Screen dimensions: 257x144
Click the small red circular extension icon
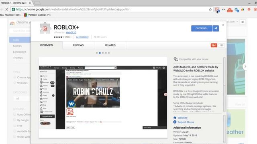249,10
